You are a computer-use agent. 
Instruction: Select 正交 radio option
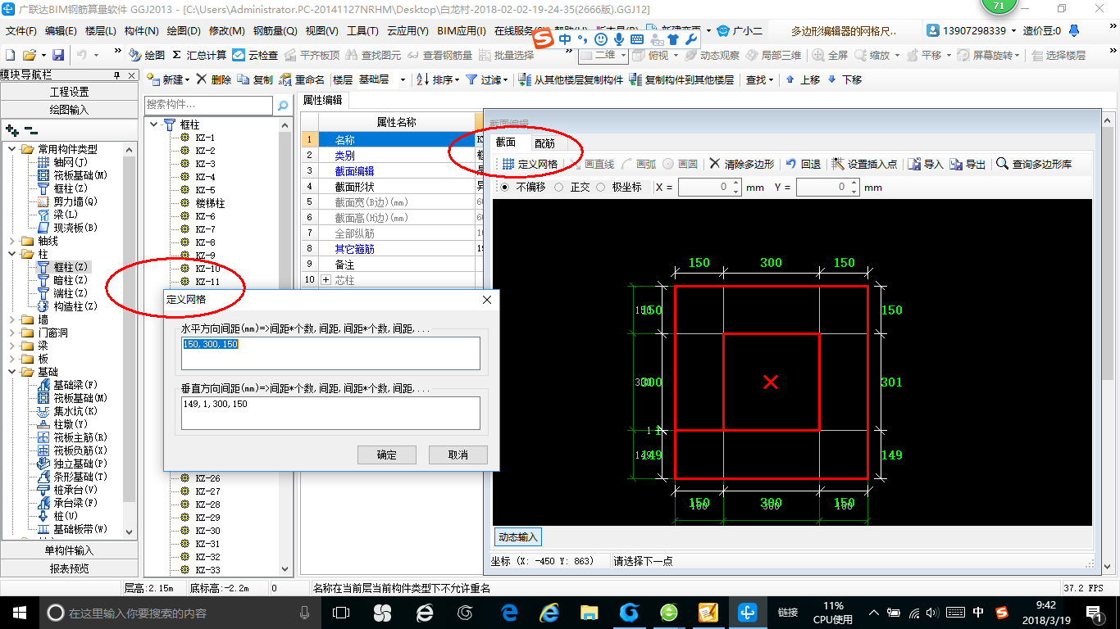[x=573, y=188]
